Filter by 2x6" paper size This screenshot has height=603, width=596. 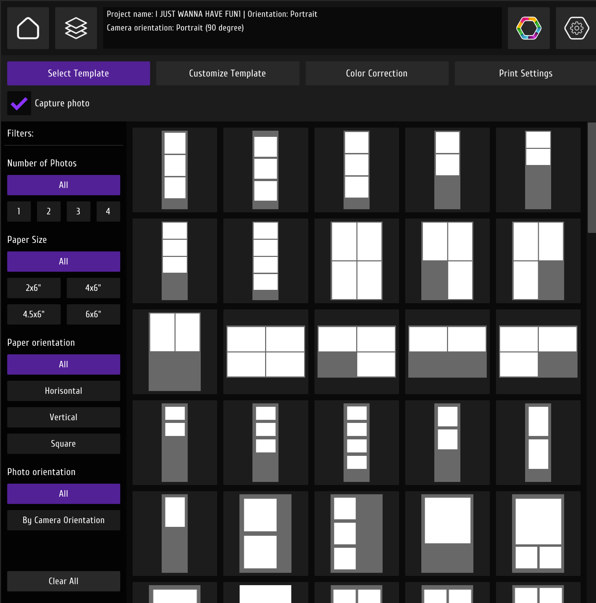point(34,288)
